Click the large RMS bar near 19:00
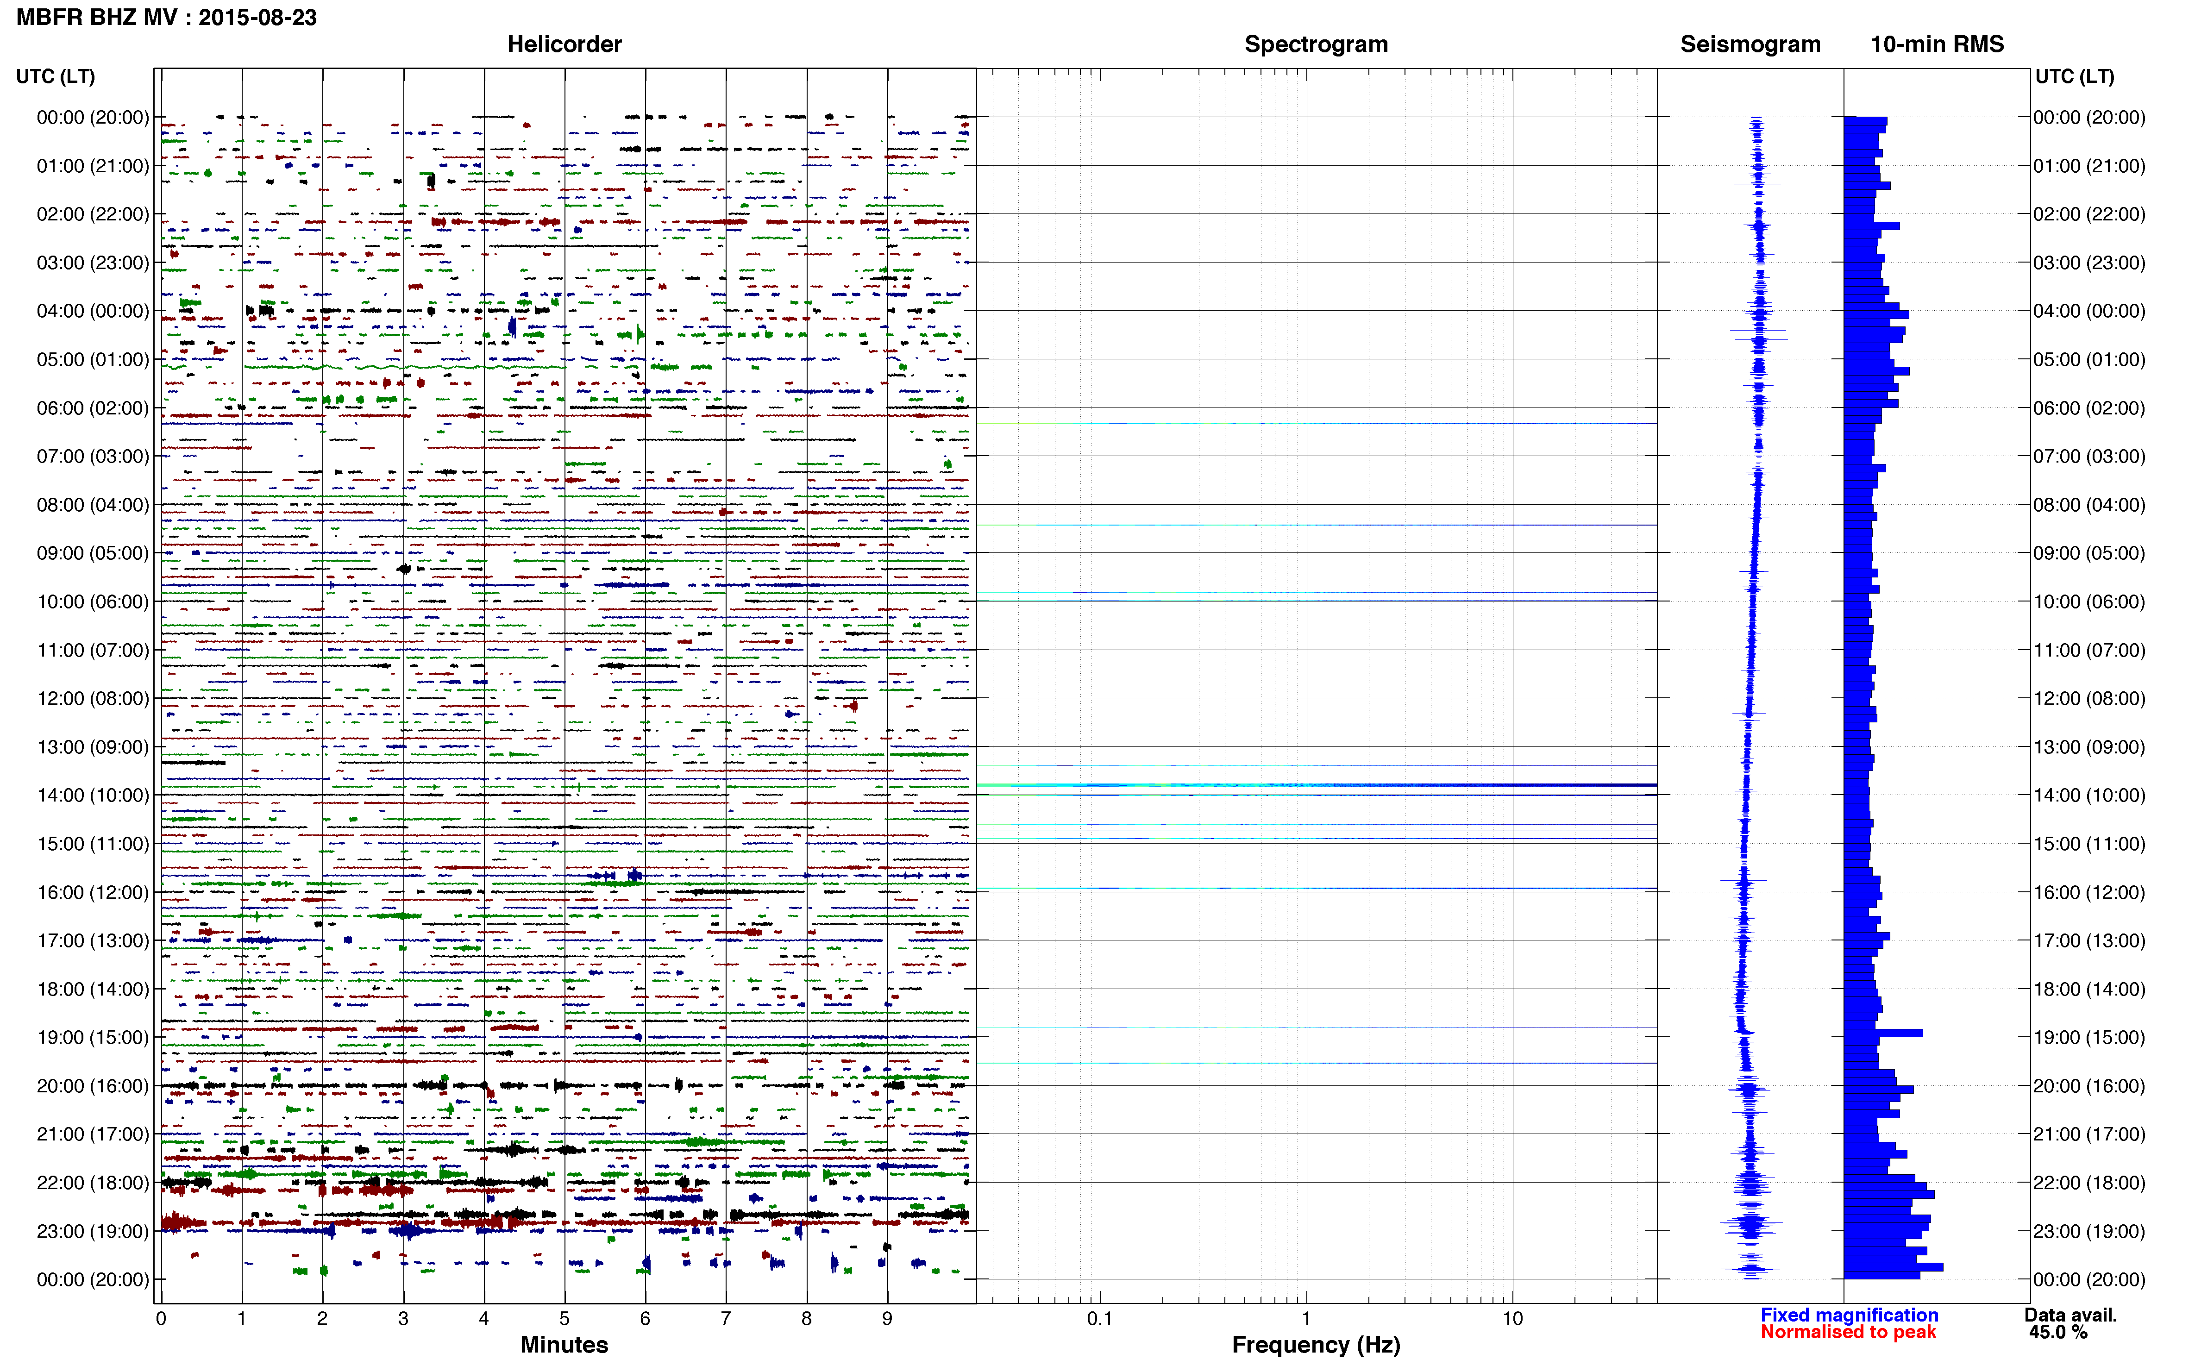The image size is (2195, 1372). pyautogui.click(x=1883, y=1034)
